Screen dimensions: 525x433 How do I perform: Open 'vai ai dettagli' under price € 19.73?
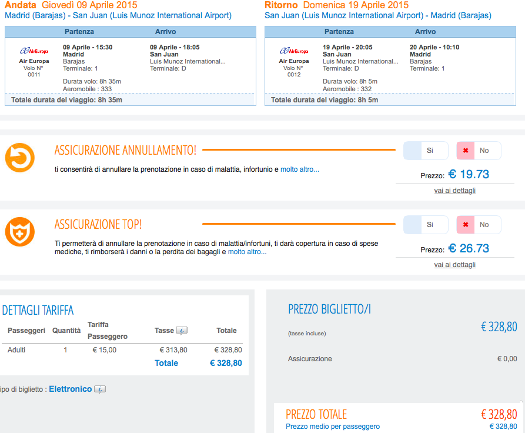click(454, 191)
